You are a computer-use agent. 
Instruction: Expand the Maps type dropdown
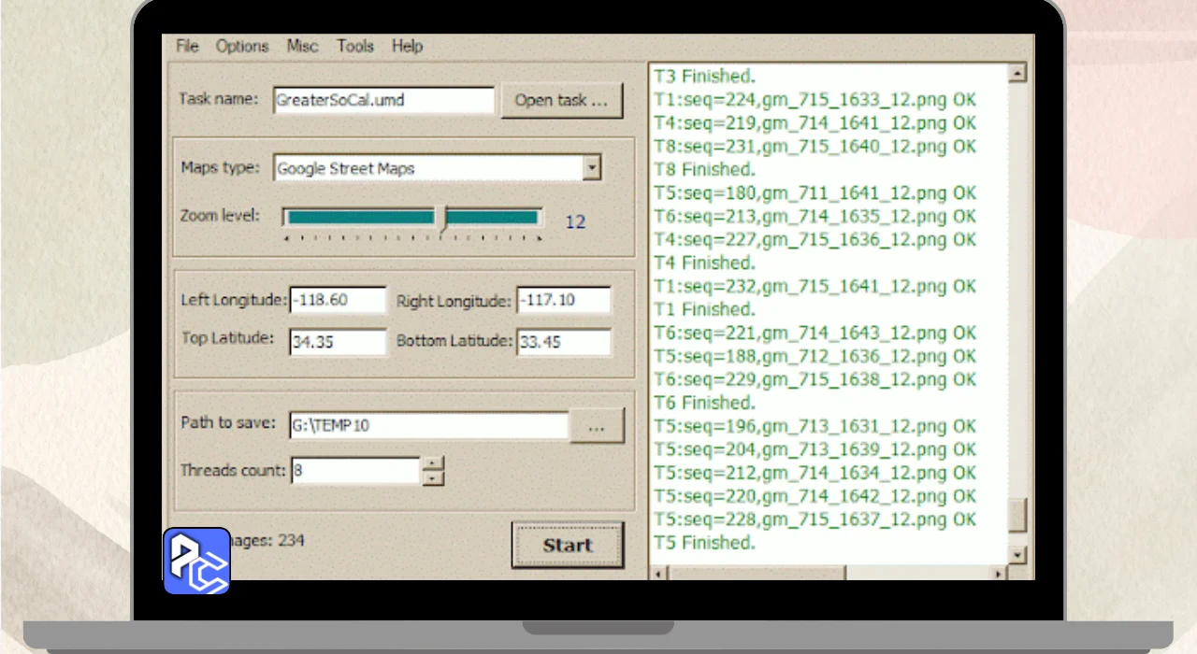coord(591,168)
